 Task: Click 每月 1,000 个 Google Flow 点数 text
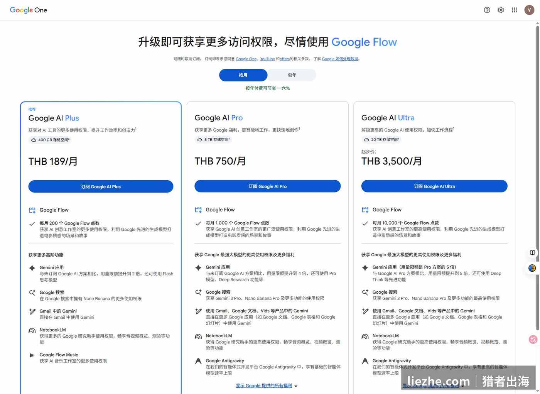(238, 223)
